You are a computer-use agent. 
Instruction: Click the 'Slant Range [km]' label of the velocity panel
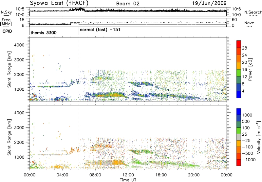point(9,137)
